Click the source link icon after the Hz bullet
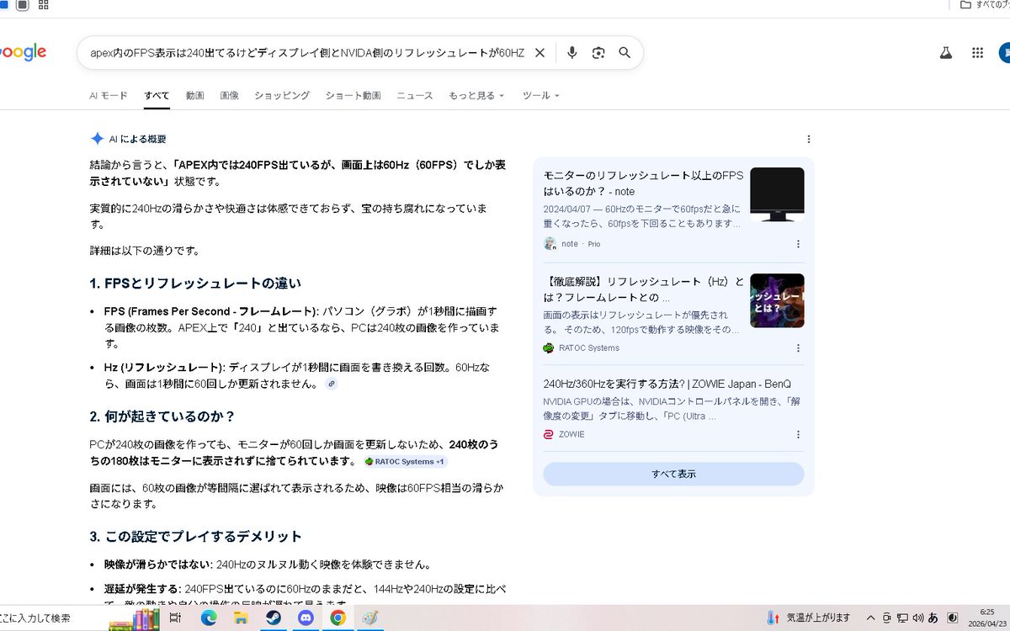Screen dimensions: 1010x631 (332, 384)
